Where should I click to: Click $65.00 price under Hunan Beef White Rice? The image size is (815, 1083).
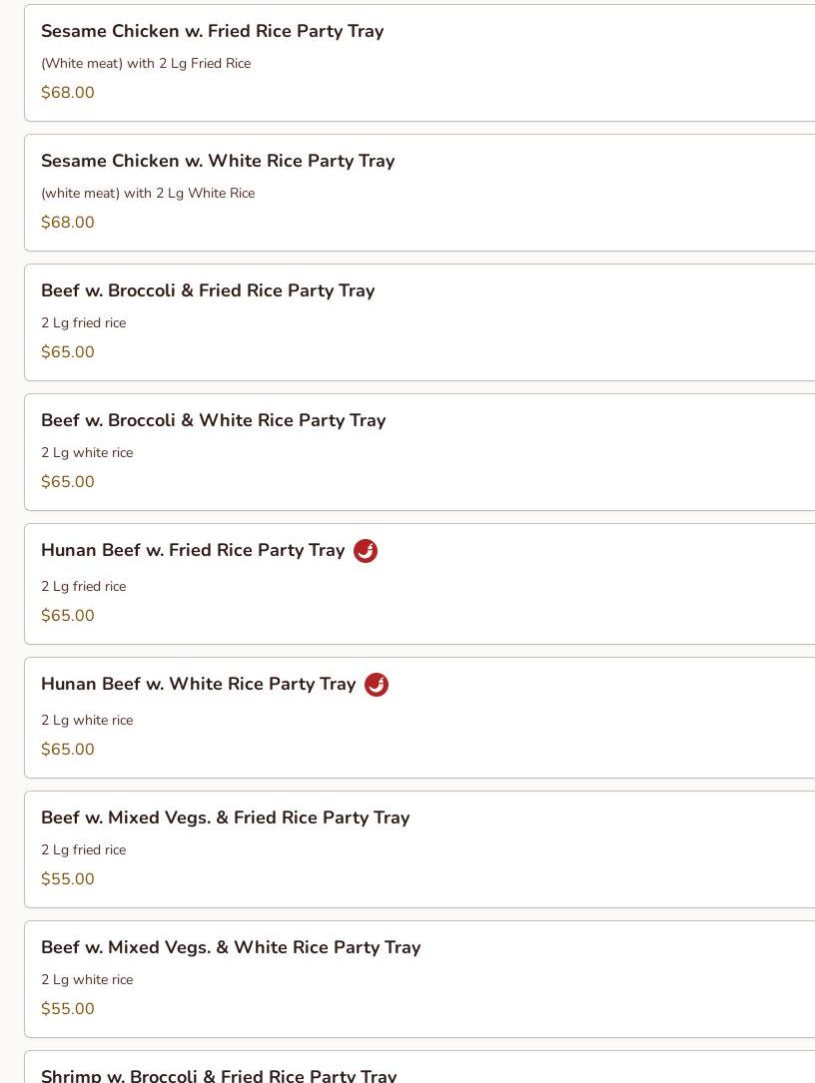(68, 750)
